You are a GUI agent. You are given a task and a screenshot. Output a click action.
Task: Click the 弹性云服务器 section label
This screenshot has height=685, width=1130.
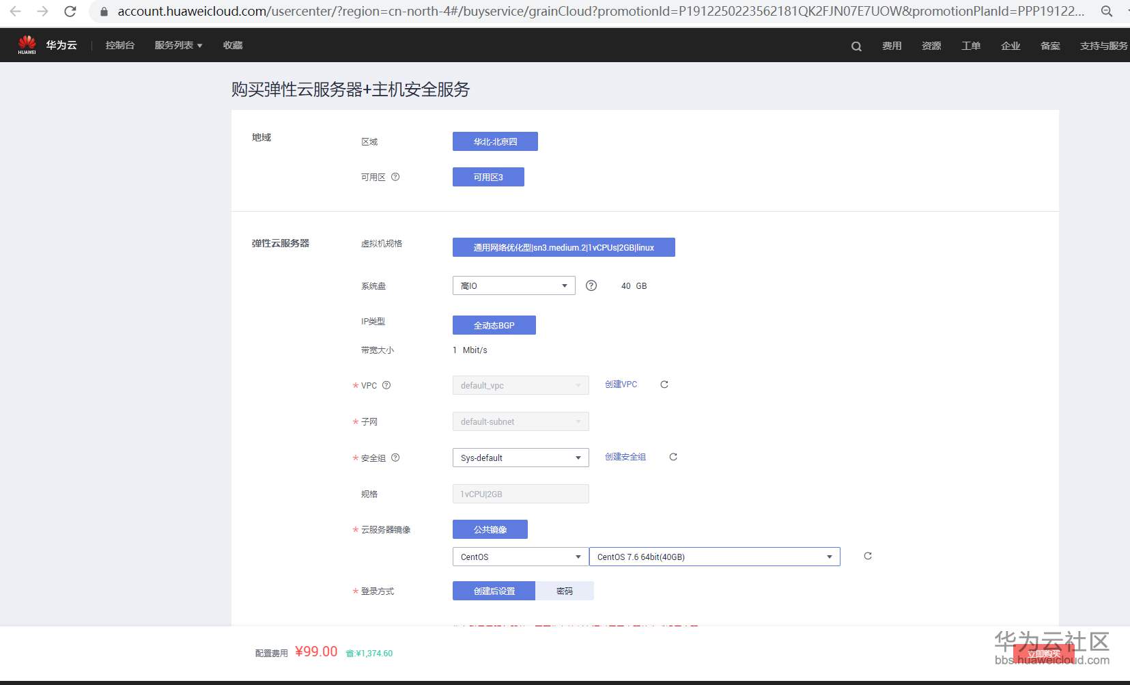point(281,243)
